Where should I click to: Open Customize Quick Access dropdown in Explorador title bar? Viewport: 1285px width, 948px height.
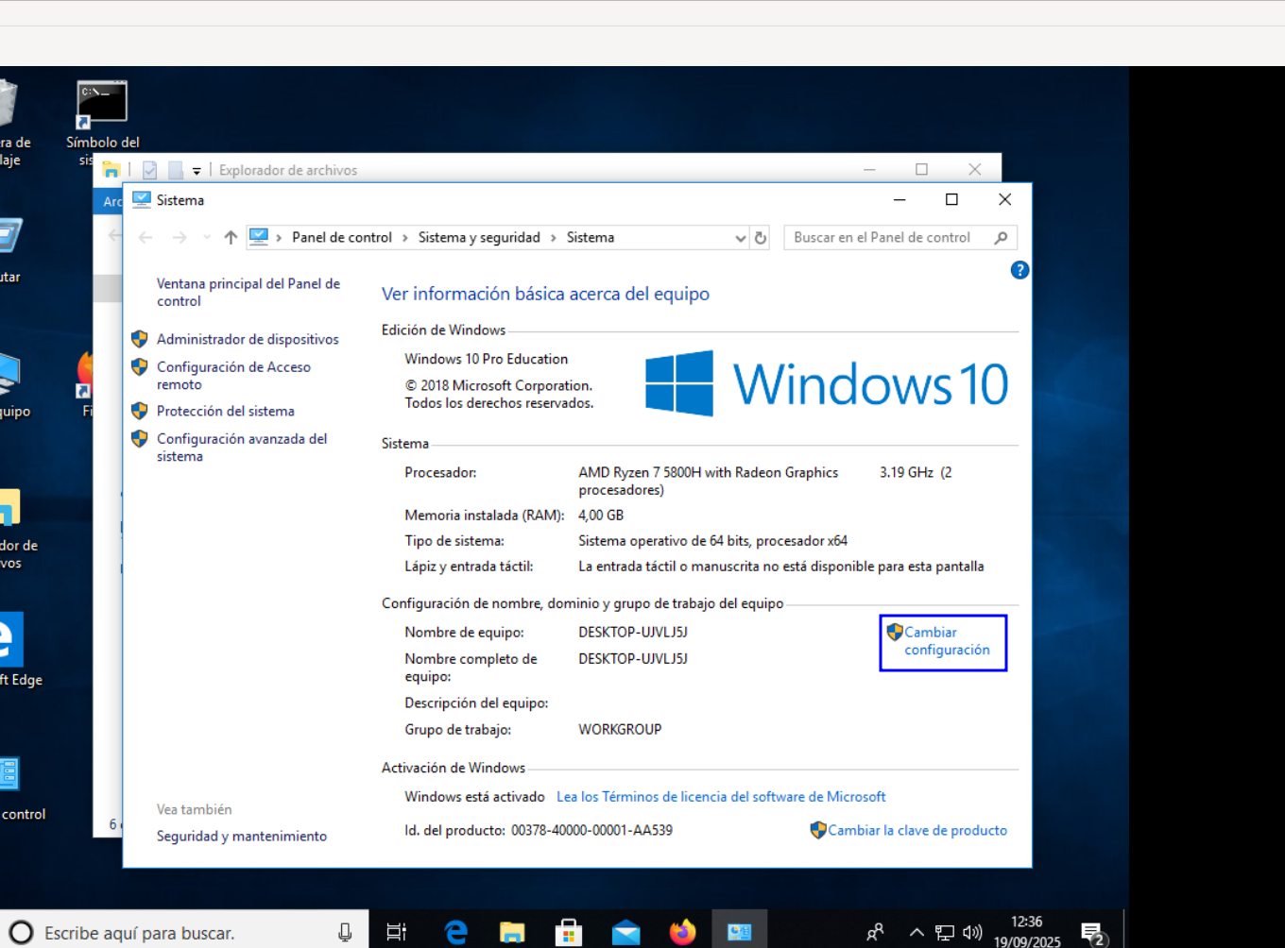[197, 171]
